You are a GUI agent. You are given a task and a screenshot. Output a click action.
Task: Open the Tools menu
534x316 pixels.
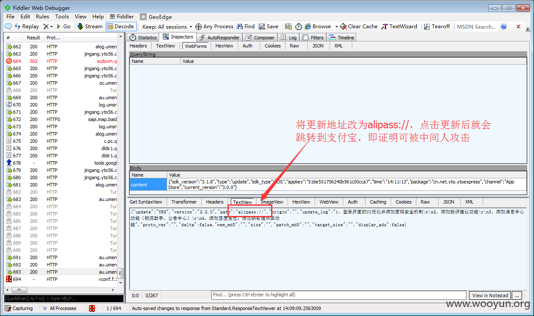pos(62,17)
